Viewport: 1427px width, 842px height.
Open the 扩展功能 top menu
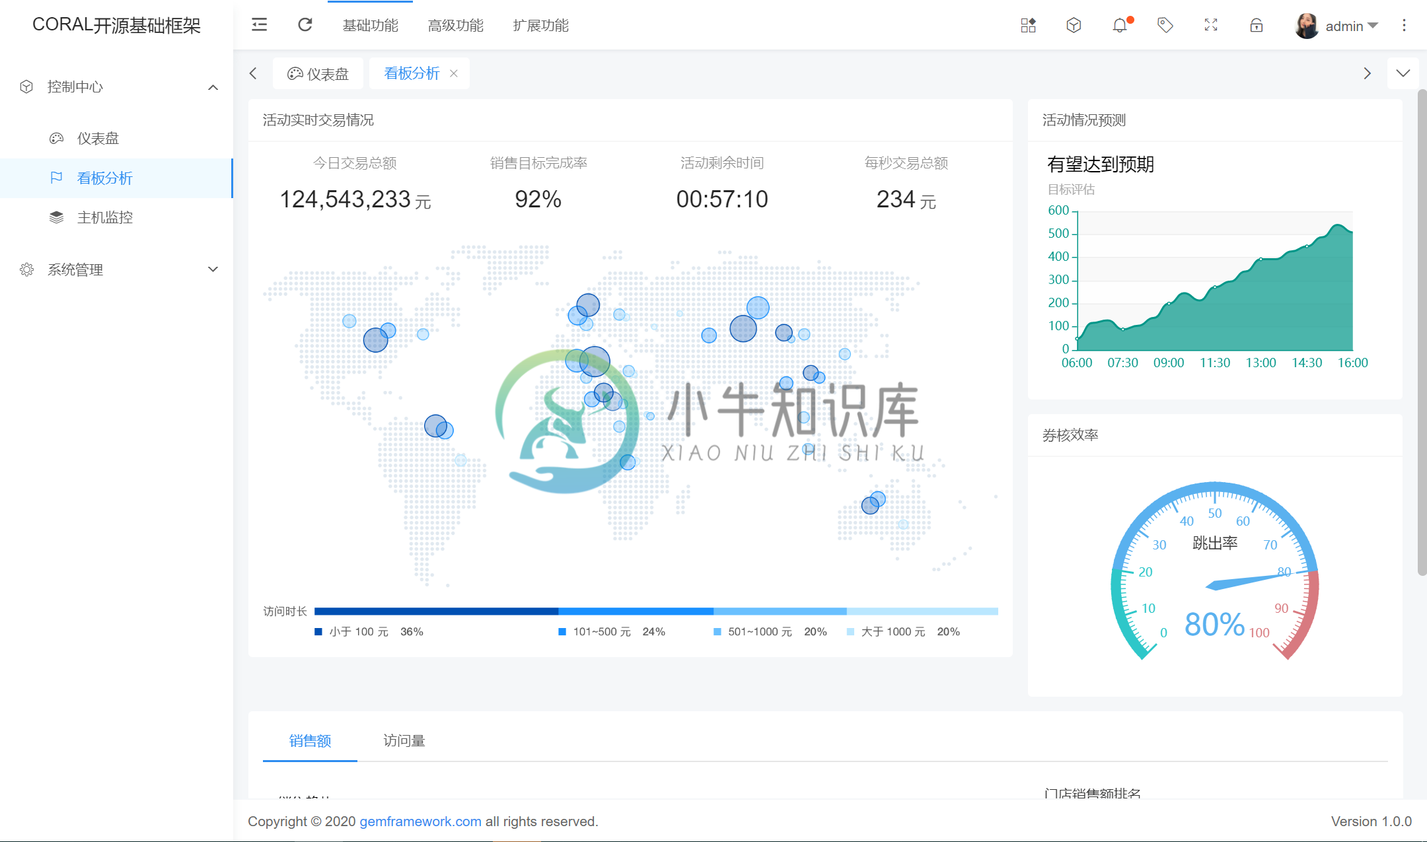pos(540,25)
